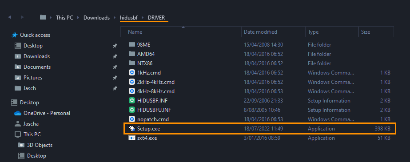This screenshot has height=162, width=410.
Task: Select 2kHz-4kHz.cmd file name
Action: click(x=156, y=82)
